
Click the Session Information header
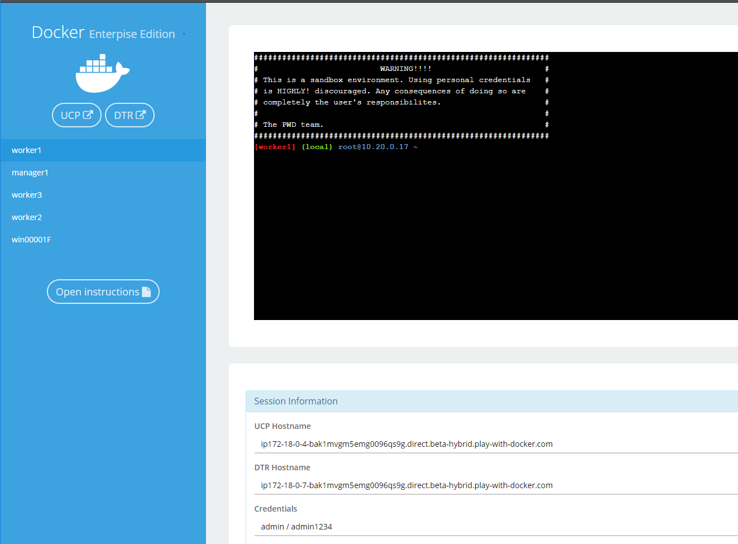pyautogui.click(x=492, y=401)
